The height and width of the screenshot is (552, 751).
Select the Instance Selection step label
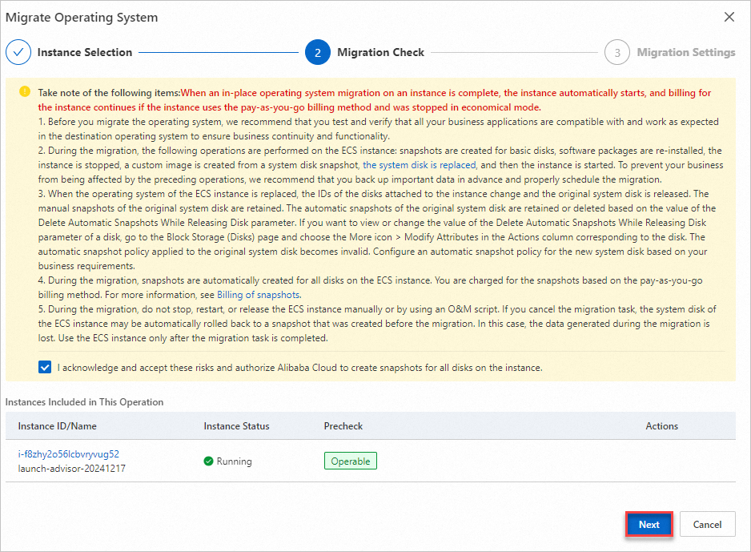[85, 52]
